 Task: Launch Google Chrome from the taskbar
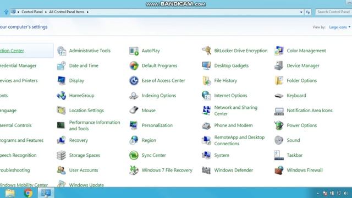pos(28,193)
